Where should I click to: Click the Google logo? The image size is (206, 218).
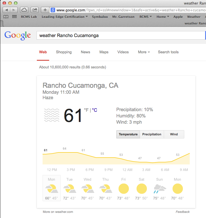tap(17, 36)
